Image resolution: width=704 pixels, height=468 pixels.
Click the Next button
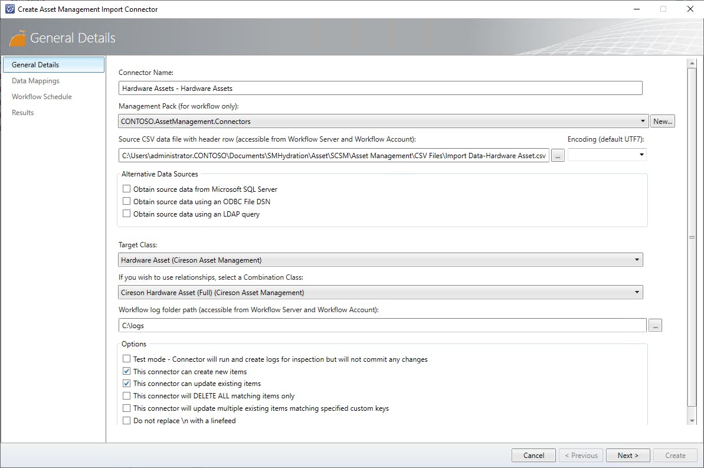tap(628, 455)
